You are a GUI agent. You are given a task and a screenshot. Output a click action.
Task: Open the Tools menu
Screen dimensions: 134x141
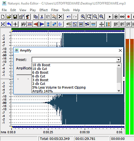[x=66, y=10]
